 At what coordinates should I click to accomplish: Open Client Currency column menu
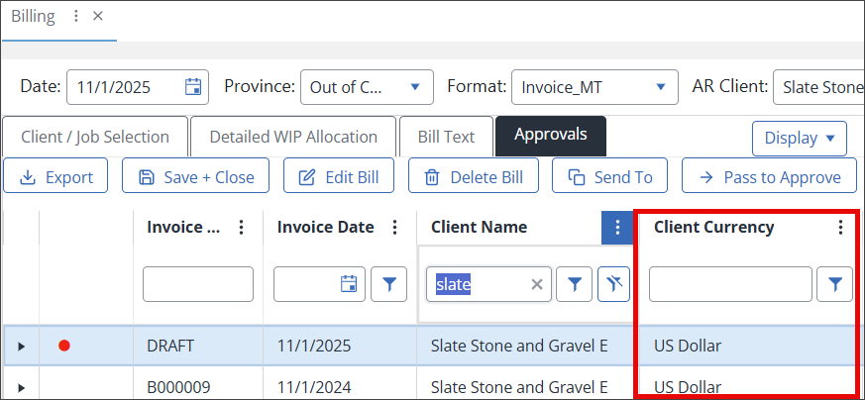tap(840, 228)
